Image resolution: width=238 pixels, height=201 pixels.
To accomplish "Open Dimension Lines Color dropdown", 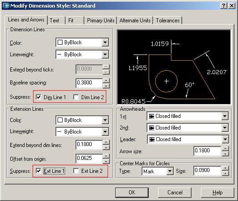I will click(x=105, y=42).
